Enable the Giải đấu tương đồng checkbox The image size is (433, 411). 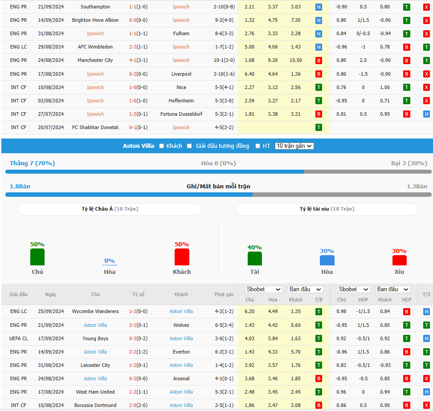[189, 146]
